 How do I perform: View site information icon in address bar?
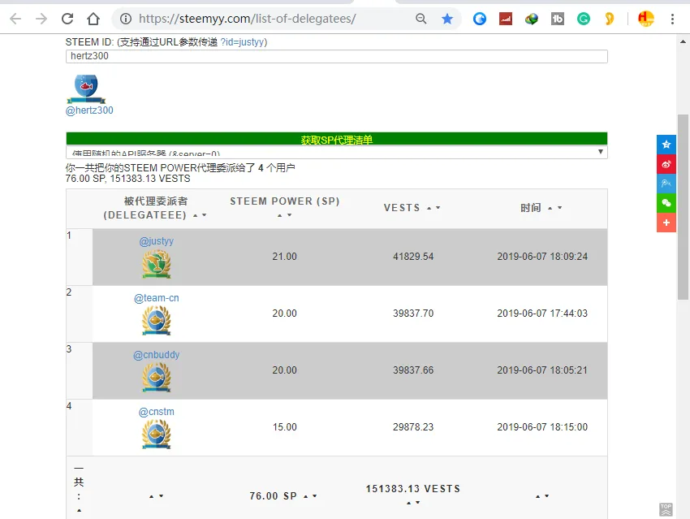click(126, 19)
